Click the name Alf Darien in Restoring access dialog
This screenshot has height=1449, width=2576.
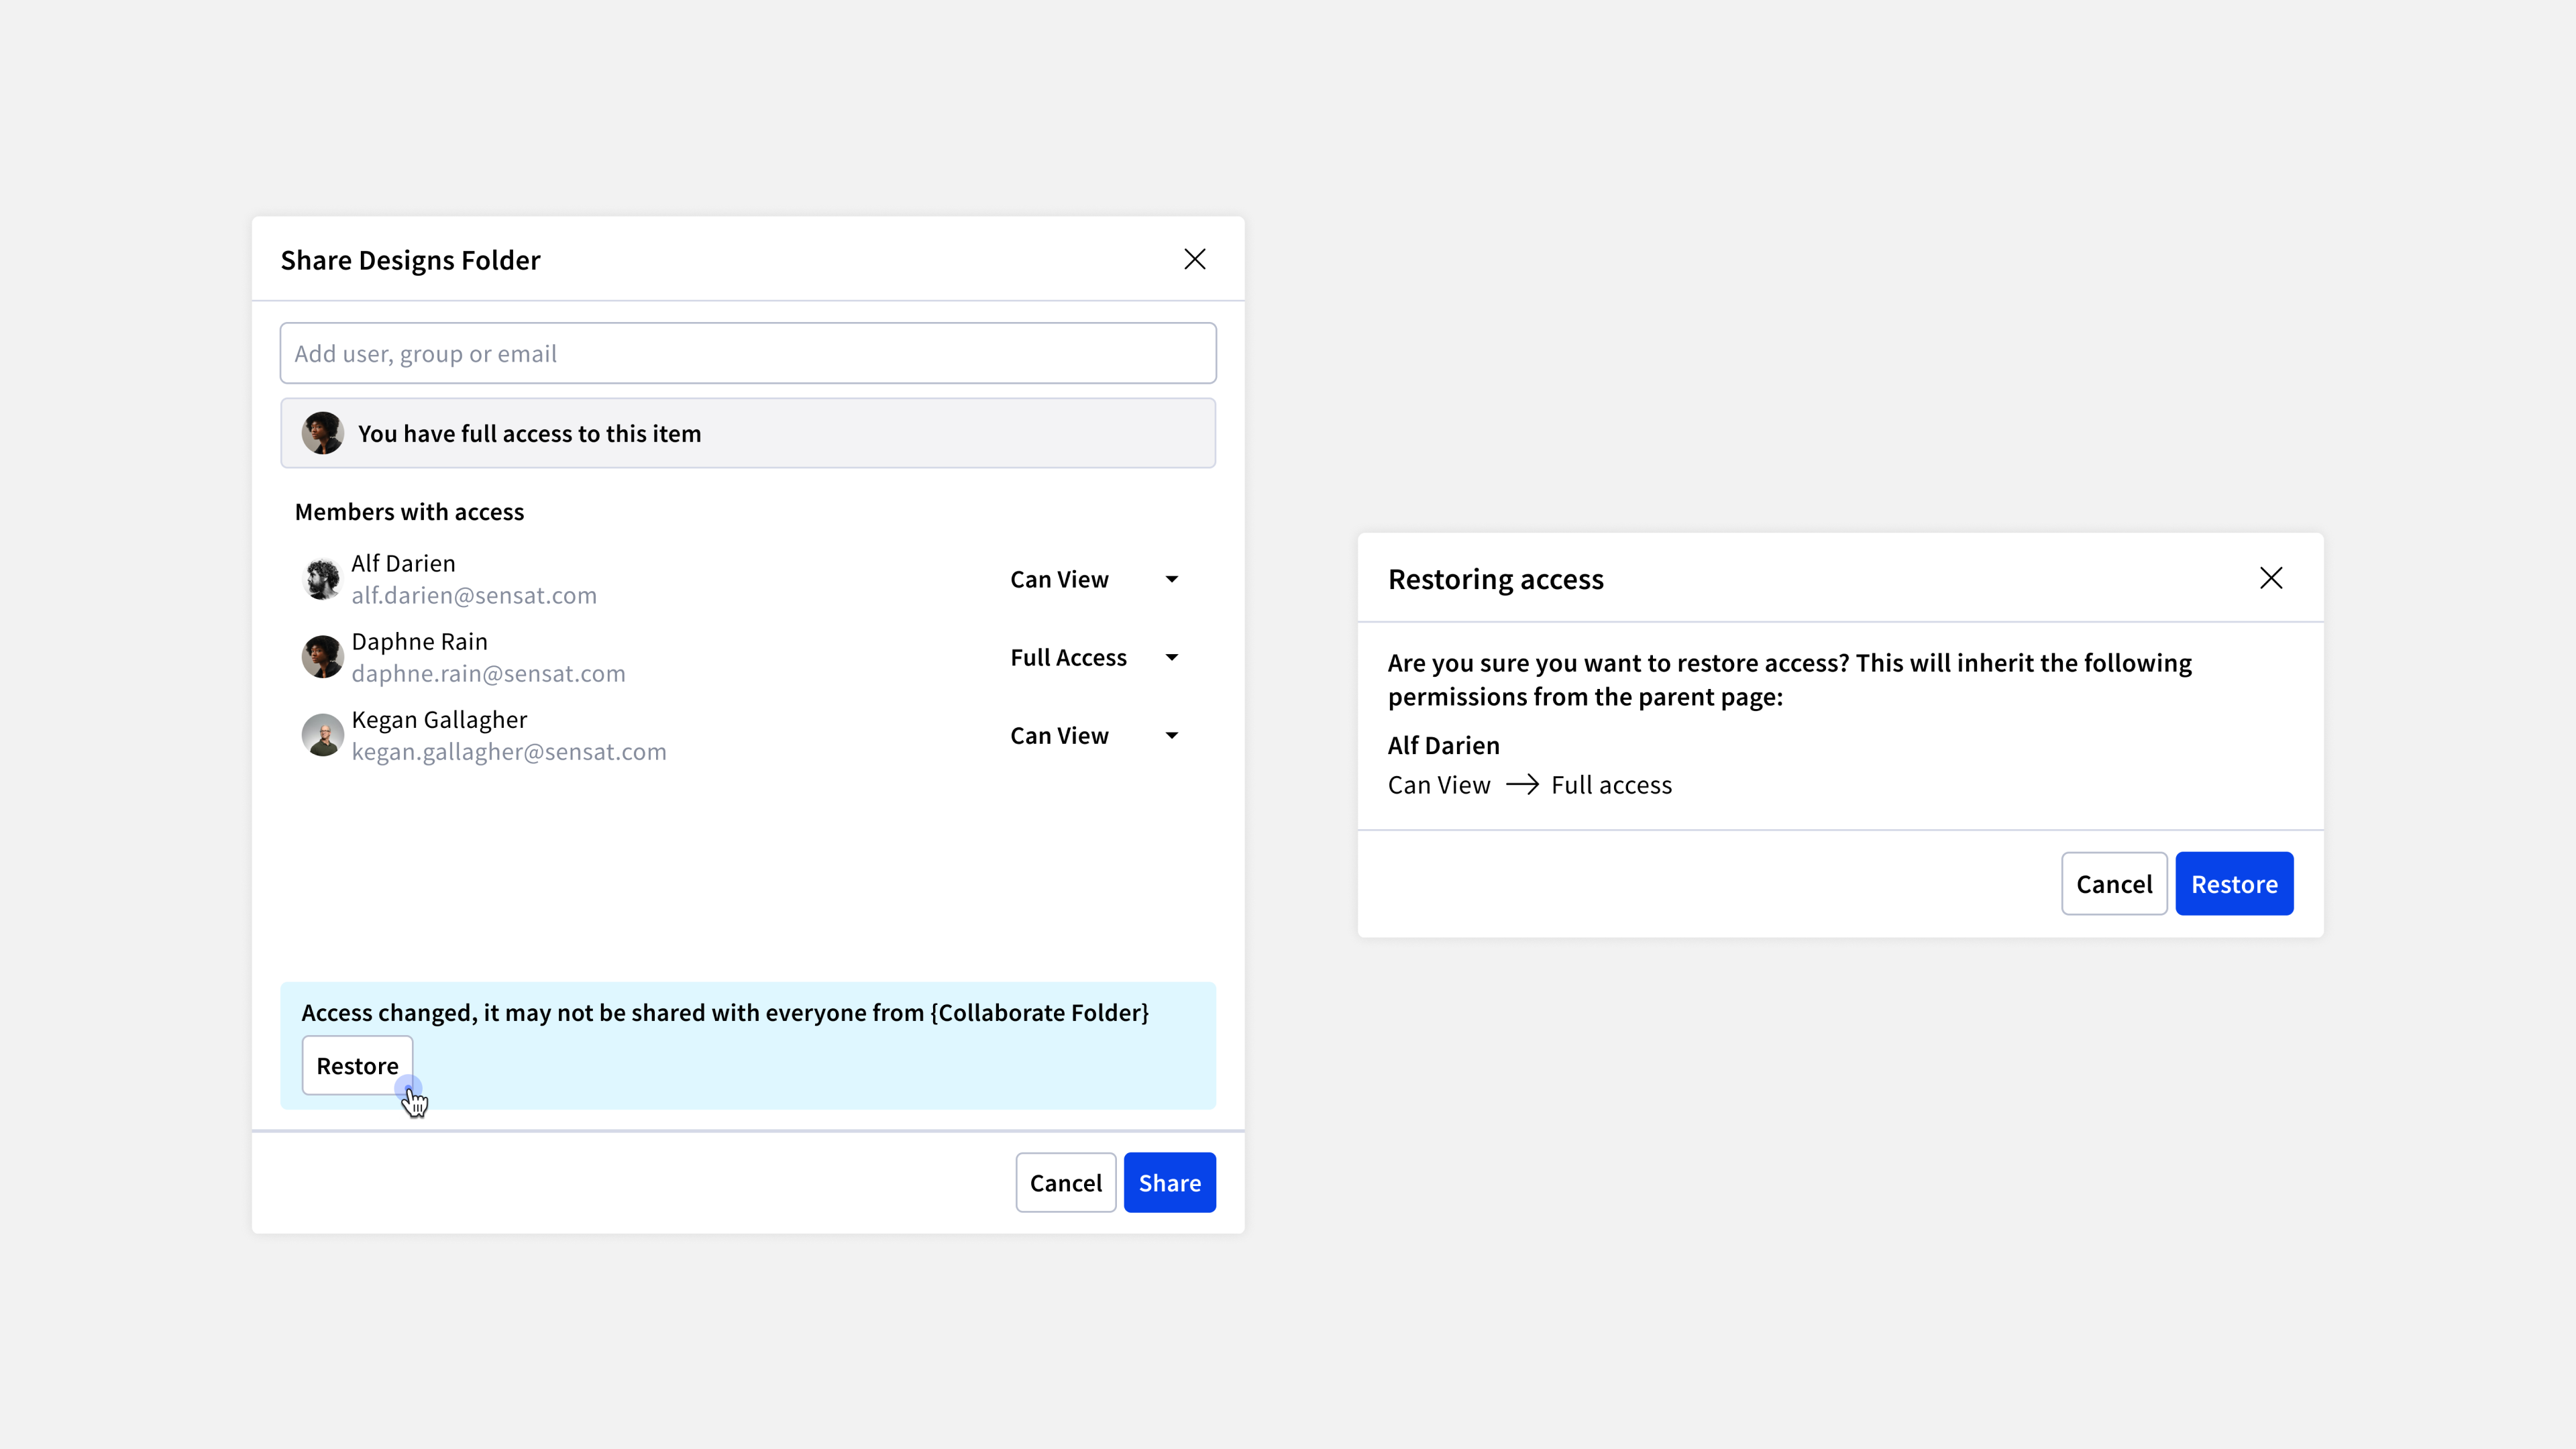point(1443,745)
